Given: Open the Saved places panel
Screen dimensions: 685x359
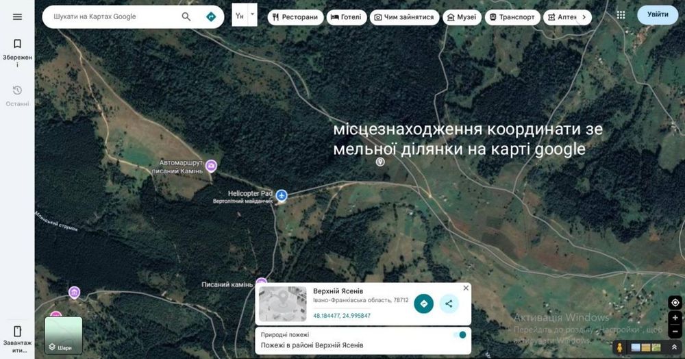Looking at the screenshot, I should (17, 53).
